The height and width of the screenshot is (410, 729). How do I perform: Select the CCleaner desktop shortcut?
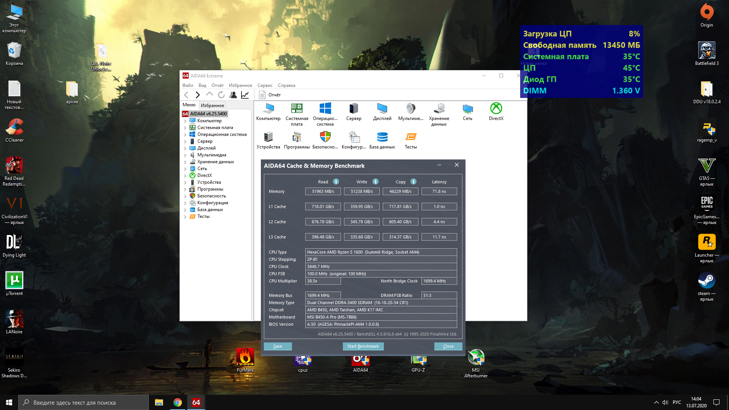pos(14,130)
